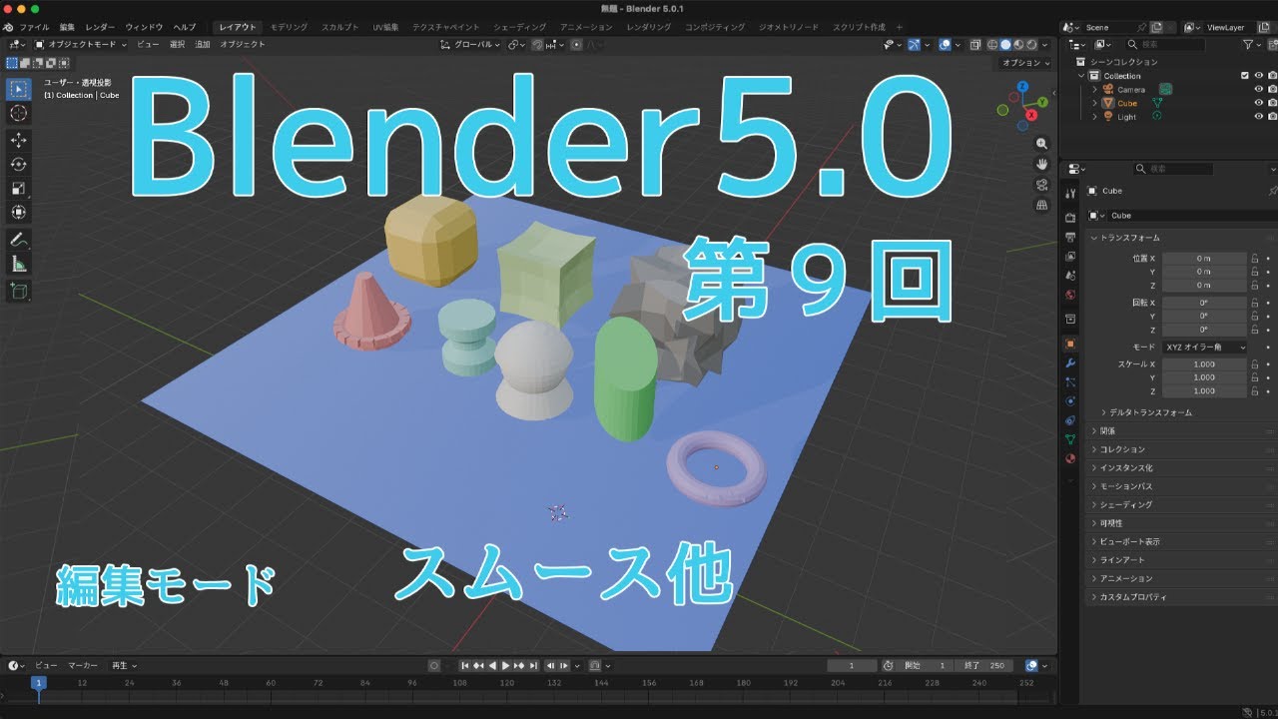1278x719 pixels.
Task: Play the animation forward
Action: [x=505, y=665]
